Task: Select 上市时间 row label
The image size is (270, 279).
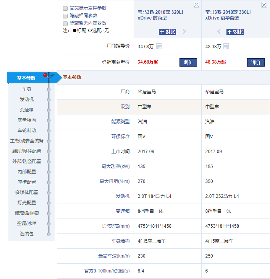Action: (120, 152)
